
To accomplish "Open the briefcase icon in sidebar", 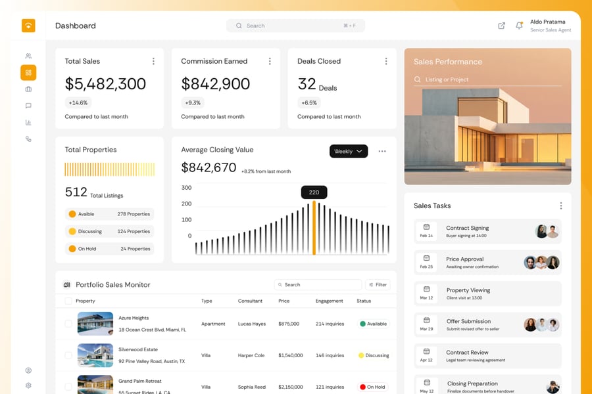I will [x=28, y=89].
